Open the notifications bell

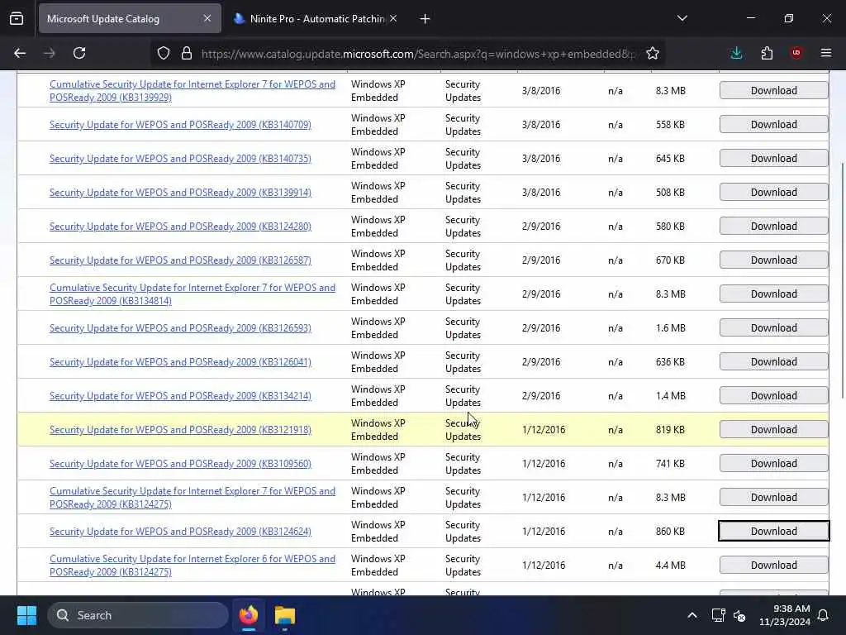(824, 615)
